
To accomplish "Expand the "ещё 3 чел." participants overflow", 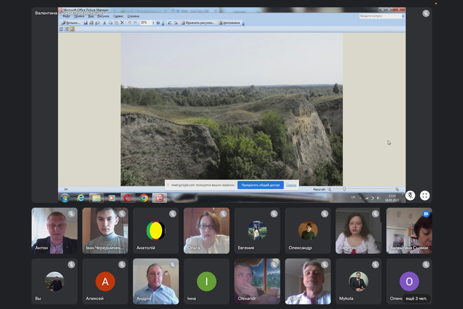I will tap(417, 298).
